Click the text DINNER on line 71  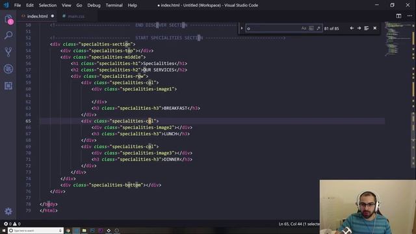coord(172,159)
